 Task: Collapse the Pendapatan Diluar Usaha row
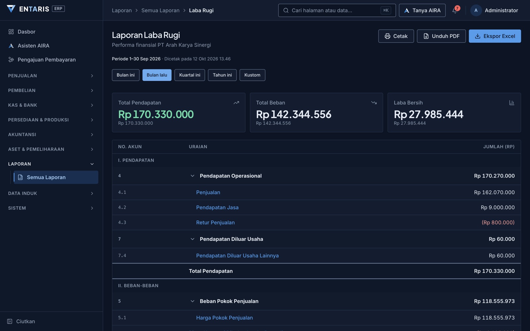click(x=192, y=239)
